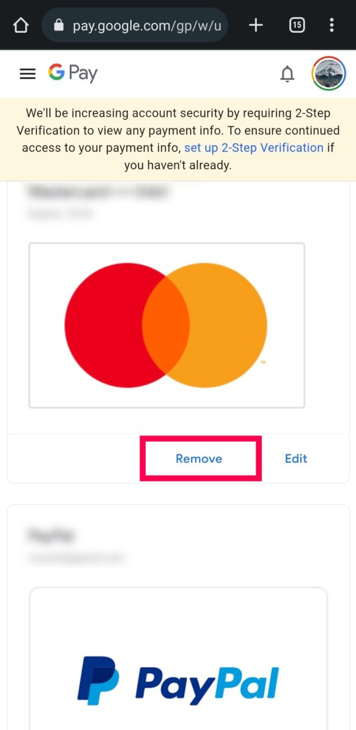The image size is (356, 730).
Task: Click the Google Pay logo
Action: pyautogui.click(x=73, y=74)
